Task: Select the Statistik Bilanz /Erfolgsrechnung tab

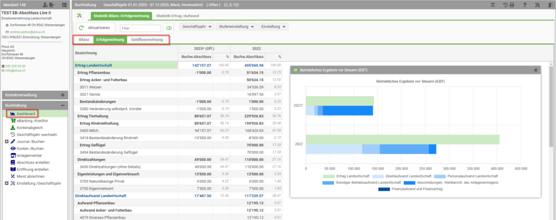Action: click(121, 16)
